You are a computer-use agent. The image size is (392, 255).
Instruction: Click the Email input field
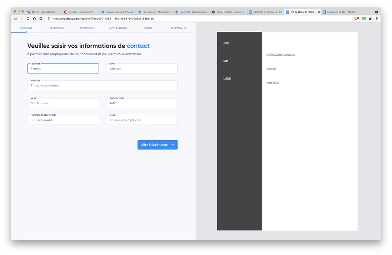tap(142, 120)
